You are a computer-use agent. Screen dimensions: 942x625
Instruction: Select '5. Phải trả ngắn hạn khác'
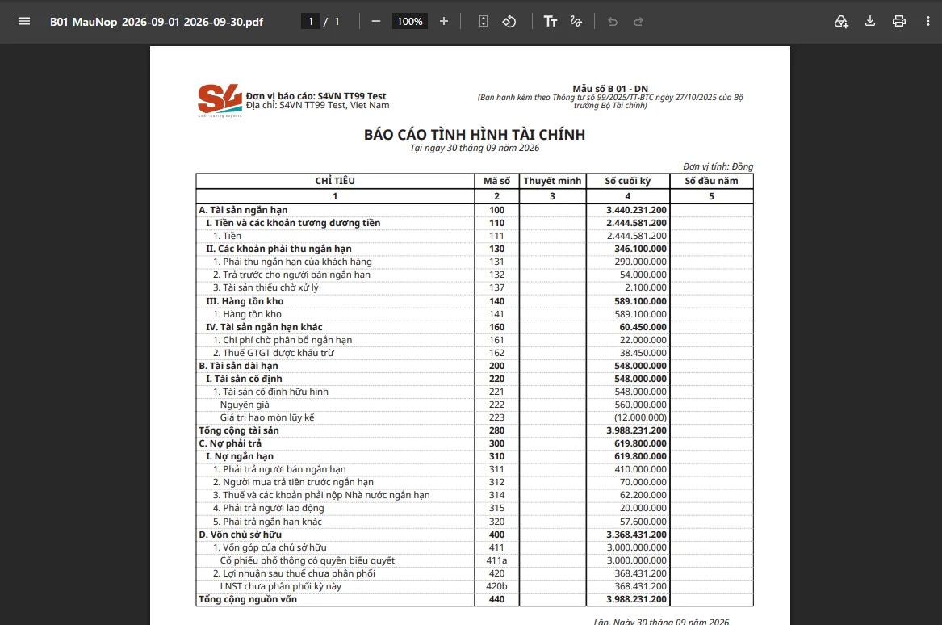tap(267, 522)
